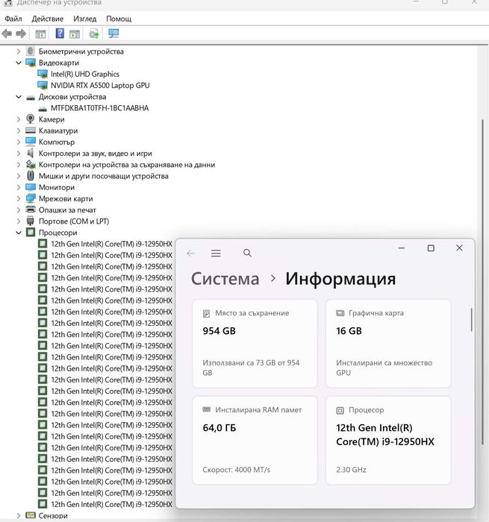Click the Сензори category icon

pyautogui.click(x=31, y=515)
